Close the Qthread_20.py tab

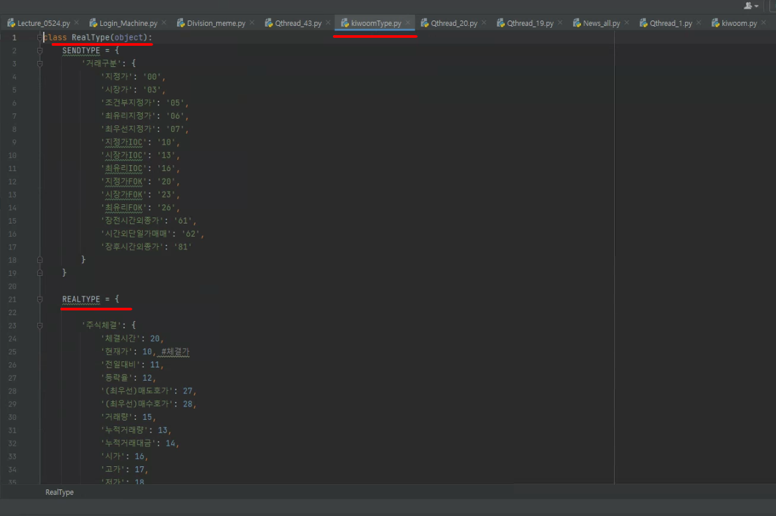[484, 23]
